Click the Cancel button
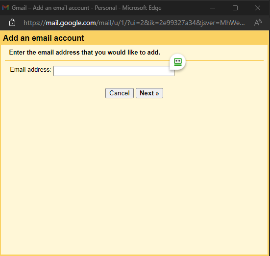Image resolution: width=270 pixels, height=256 pixels. [120, 93]
